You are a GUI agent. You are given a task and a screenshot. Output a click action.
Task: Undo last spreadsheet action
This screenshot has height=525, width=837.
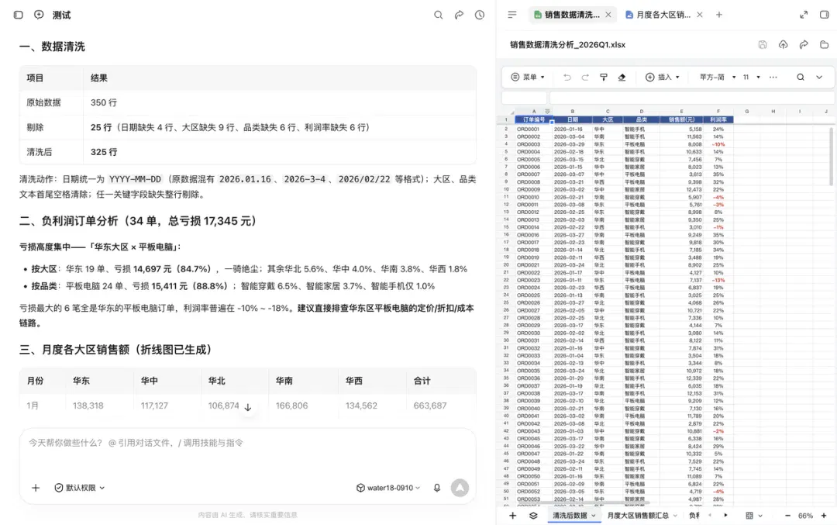coord(567,78)
